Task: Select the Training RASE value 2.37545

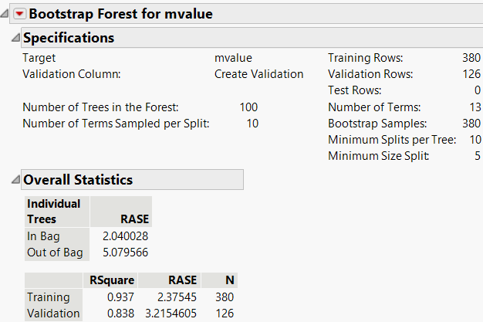Action: coord(177,297)
